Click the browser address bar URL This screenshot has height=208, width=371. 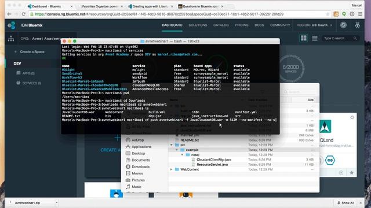pyautogui.click(x=159, y=14)
